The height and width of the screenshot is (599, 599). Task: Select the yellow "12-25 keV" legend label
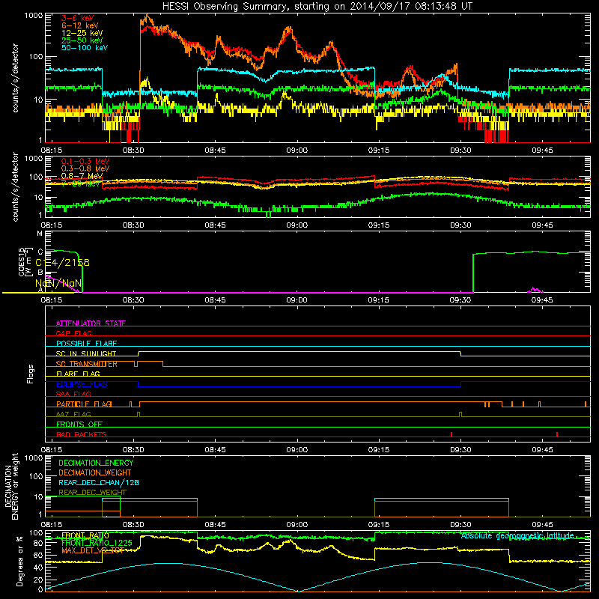[x=82, y=33]
